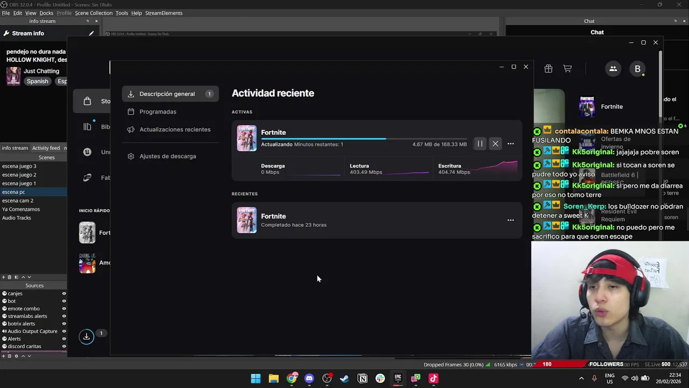Move selected source down

(29, 356)
